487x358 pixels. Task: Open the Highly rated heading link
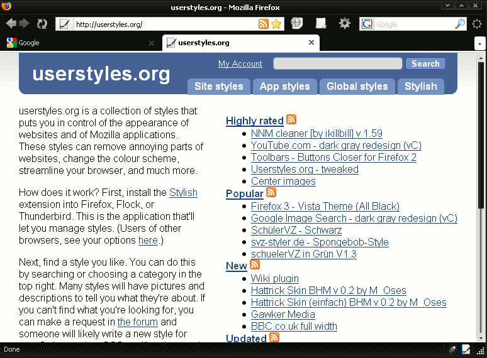pos(255,121)
